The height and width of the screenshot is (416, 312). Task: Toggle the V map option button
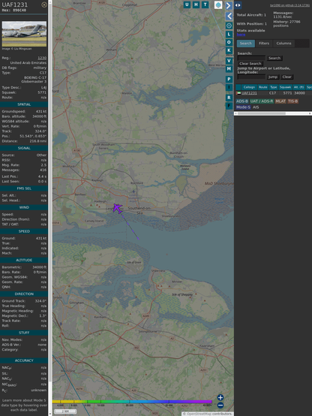tap(229, 61)
